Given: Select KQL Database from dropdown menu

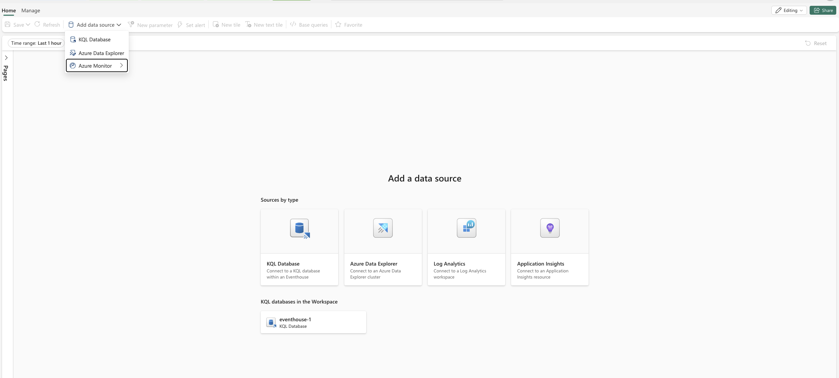Looking at the screenshot, I should pos(94,40).
